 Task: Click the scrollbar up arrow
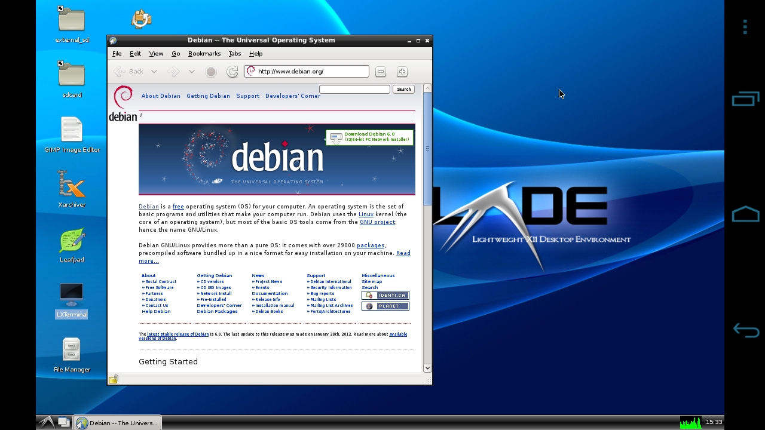427,88
